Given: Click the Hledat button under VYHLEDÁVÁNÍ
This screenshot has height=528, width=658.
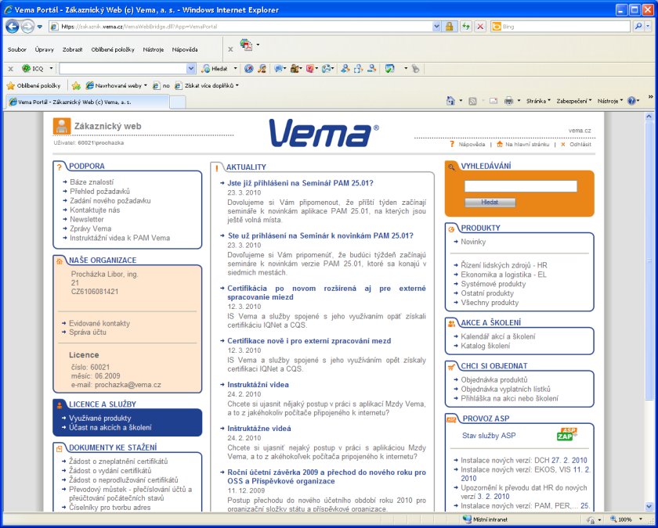Looking at the screenshot, I should (490, 203).
